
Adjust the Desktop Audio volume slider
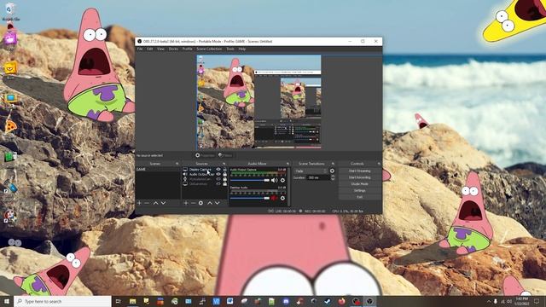point(250,198)
